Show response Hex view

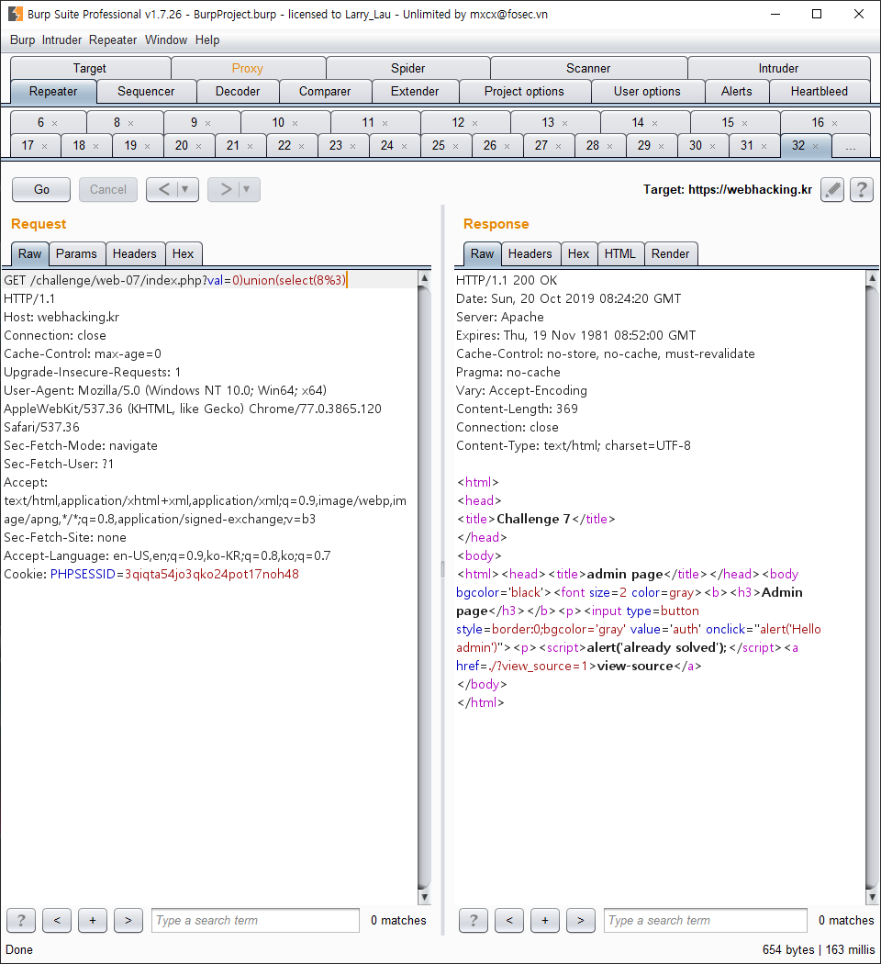(578, 254)
